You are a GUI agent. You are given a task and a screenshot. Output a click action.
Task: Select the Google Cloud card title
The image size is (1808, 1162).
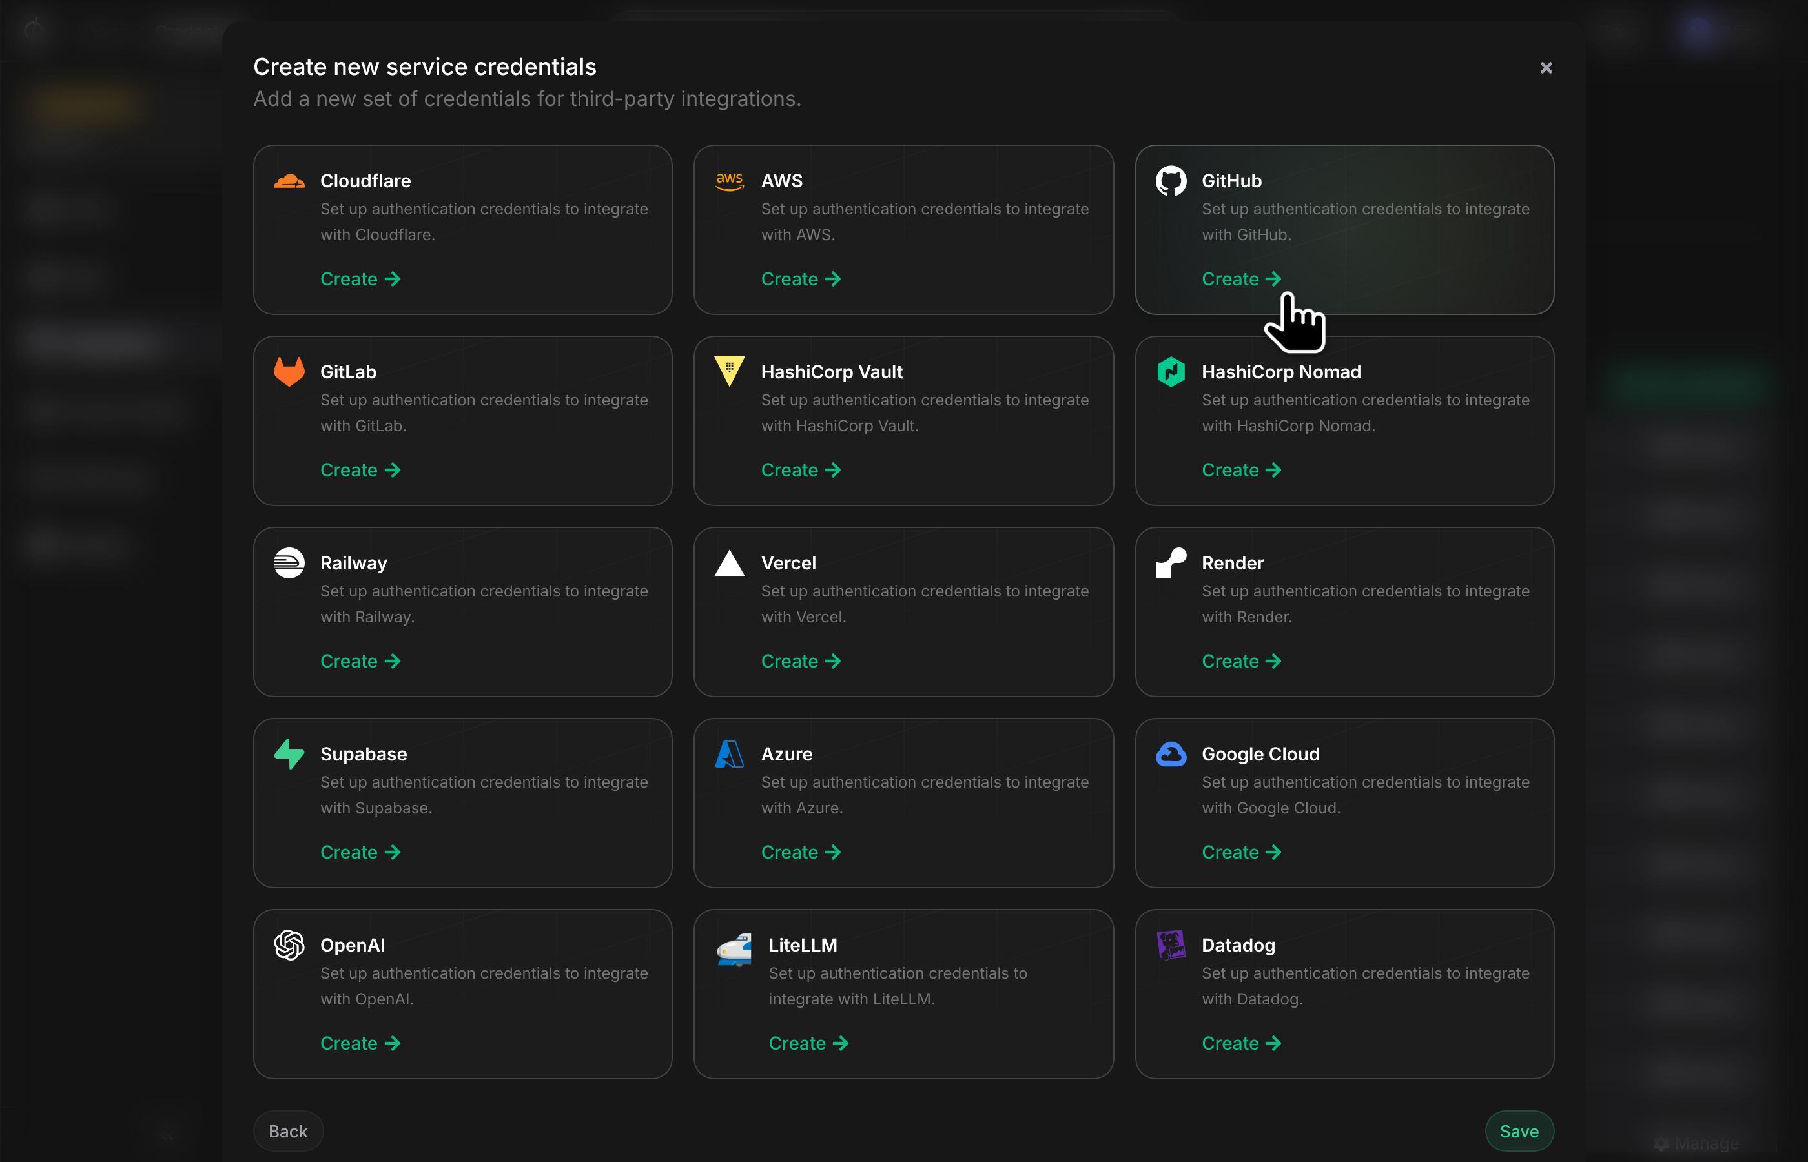click(x=1260, y=754)
